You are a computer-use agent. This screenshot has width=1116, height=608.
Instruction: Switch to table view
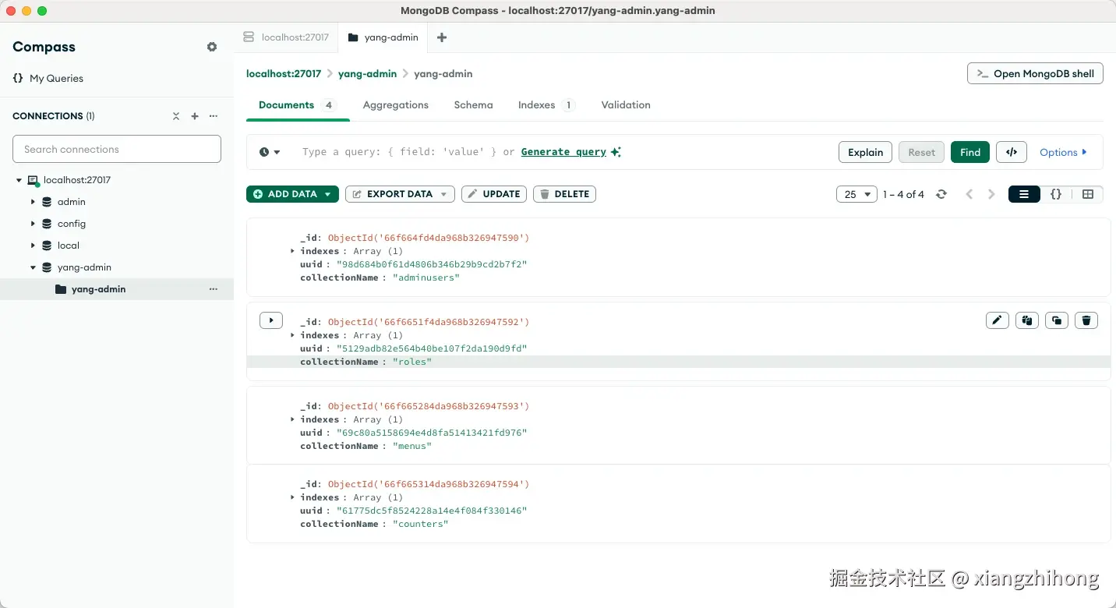[1088, 194]
